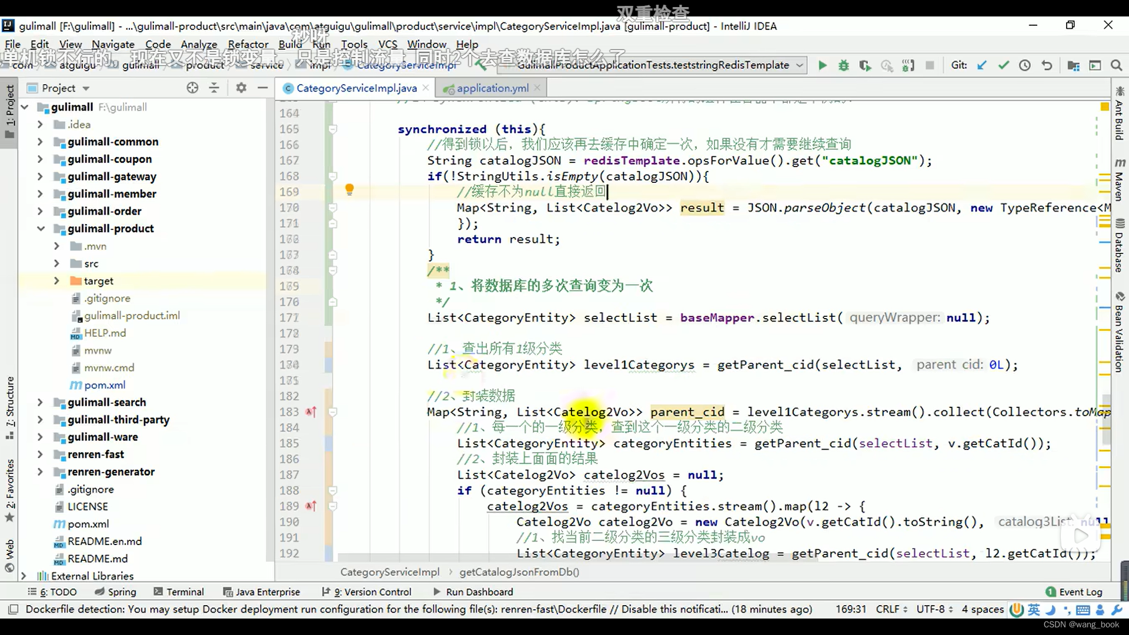Hide the Project tool window
The width and height of the screenshot is (1129, 635).
(x=263, y=88)
